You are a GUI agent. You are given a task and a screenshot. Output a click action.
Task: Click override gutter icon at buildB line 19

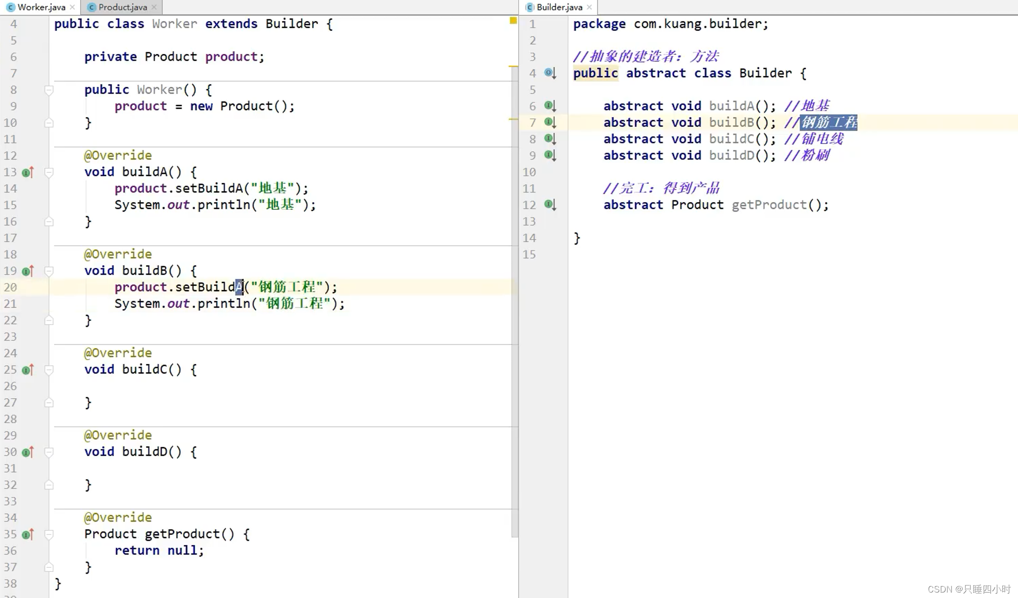click(28, 271)
